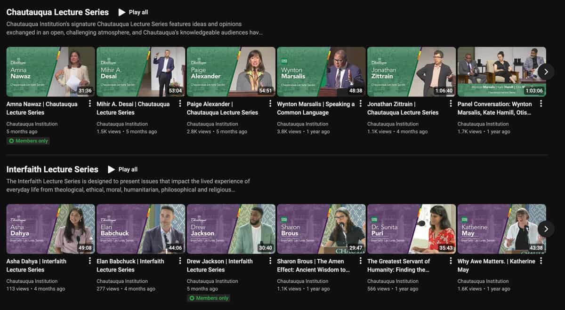
Task: Click the Chautauqua Lecture Series description text
Action: (135, 28)
